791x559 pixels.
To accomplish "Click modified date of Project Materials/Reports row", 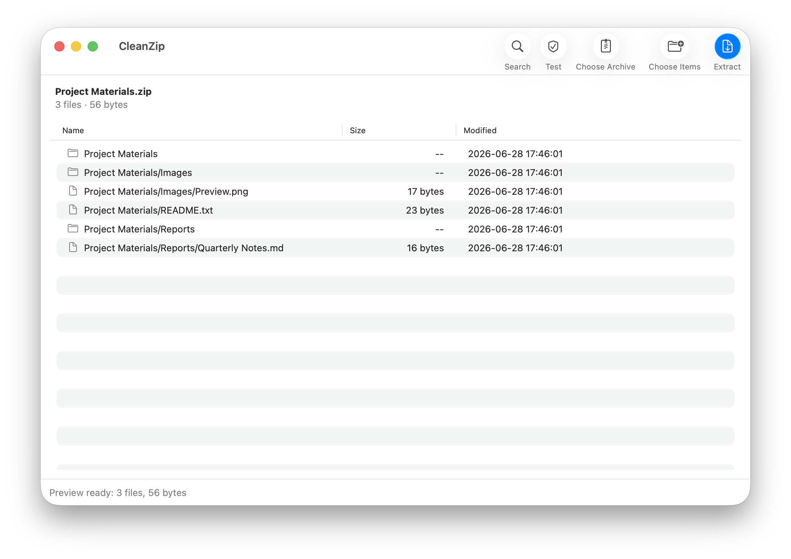I will pyautogui.click(x=515, y=229).
